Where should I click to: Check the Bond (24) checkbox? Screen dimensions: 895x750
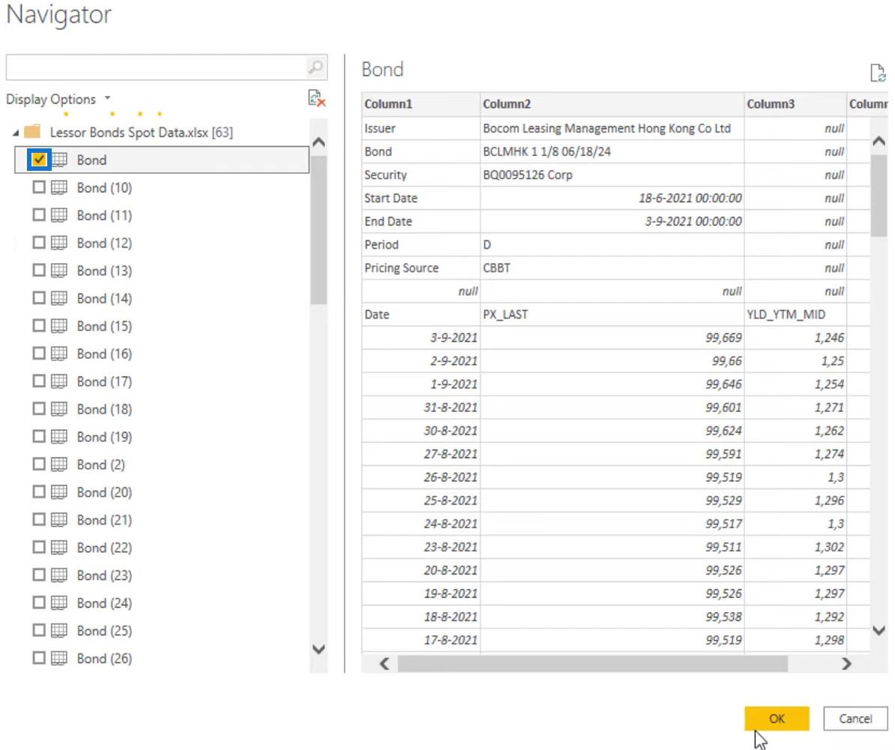[x=39, y=603]
